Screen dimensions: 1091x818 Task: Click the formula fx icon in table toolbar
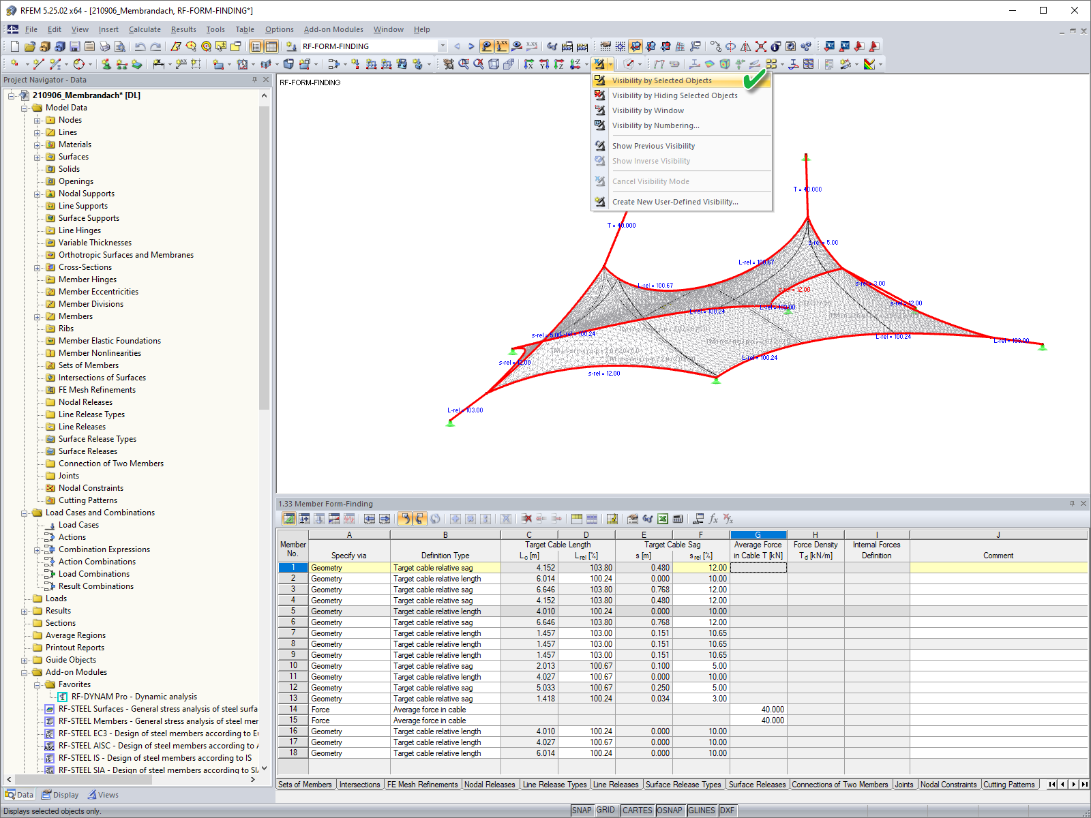point(713,519)
